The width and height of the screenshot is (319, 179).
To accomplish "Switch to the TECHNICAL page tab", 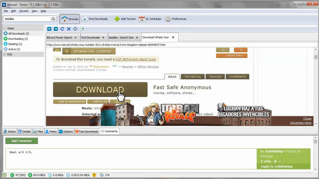I will coord(192,77).
